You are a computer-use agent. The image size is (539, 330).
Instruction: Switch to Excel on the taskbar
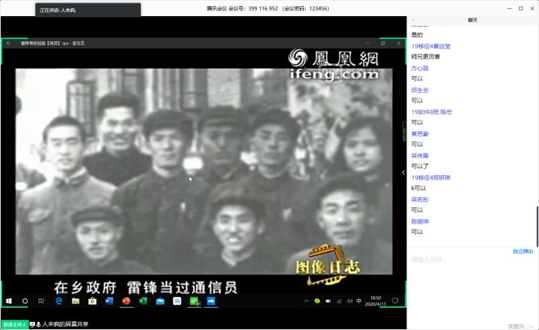(x=143, y=301)
